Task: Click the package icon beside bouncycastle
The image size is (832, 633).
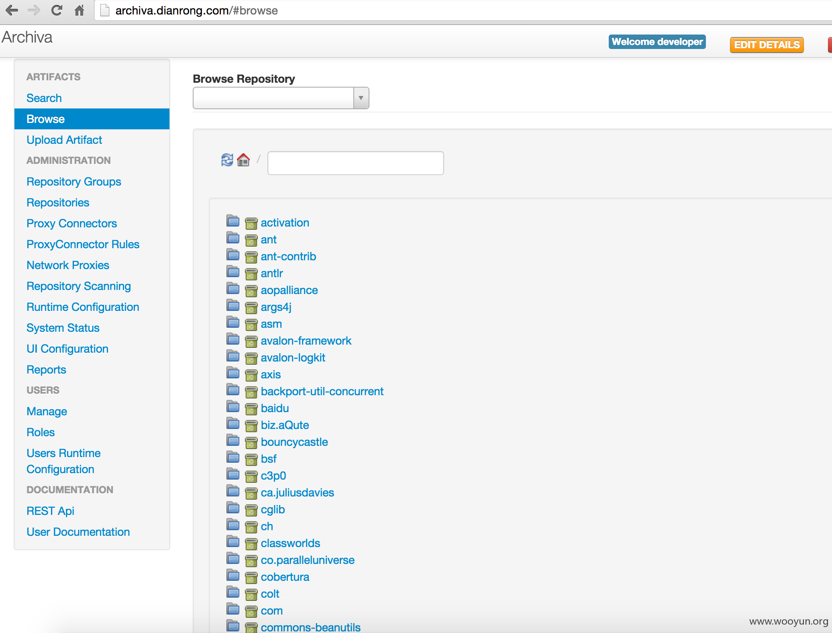Action: 251,443
